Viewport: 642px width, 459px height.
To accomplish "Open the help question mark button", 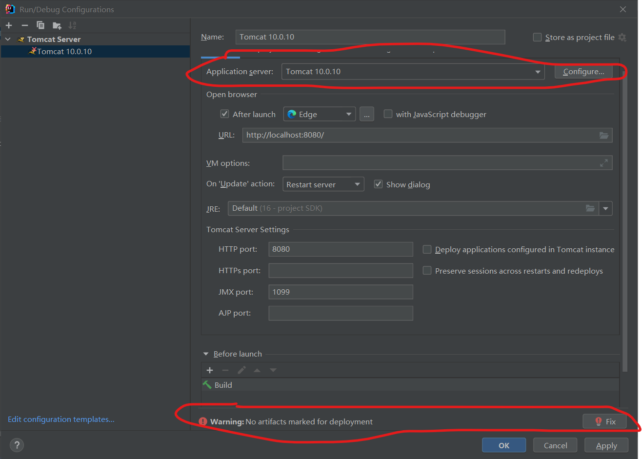I will click(17, 445).
